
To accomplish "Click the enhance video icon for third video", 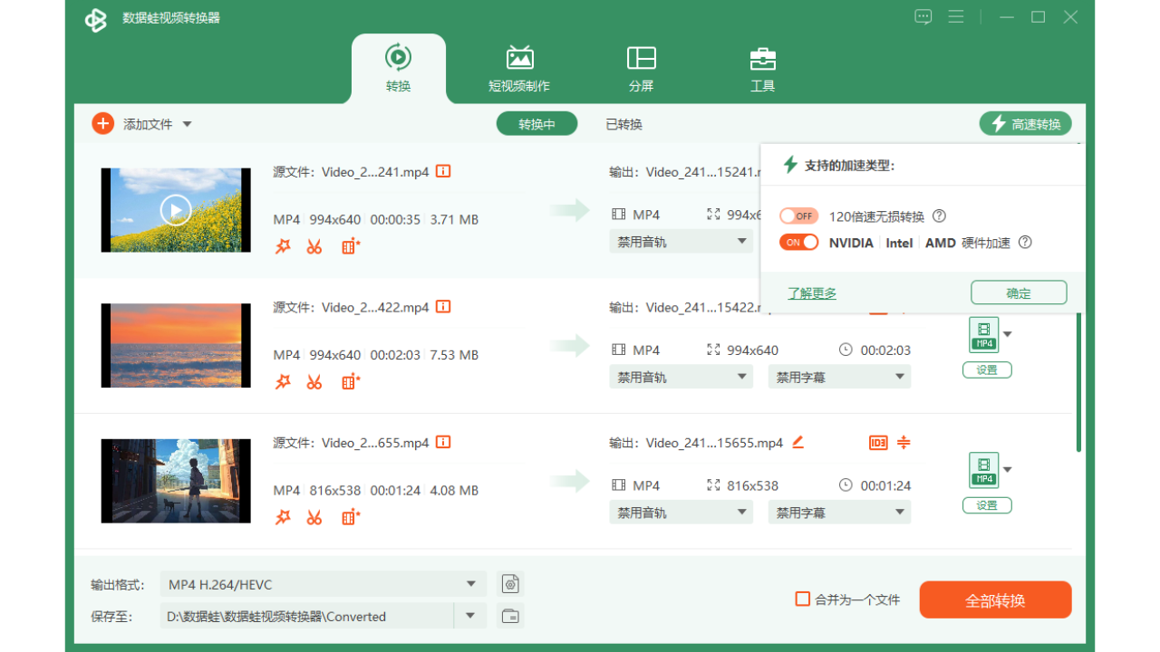I will tap(351, 517).
